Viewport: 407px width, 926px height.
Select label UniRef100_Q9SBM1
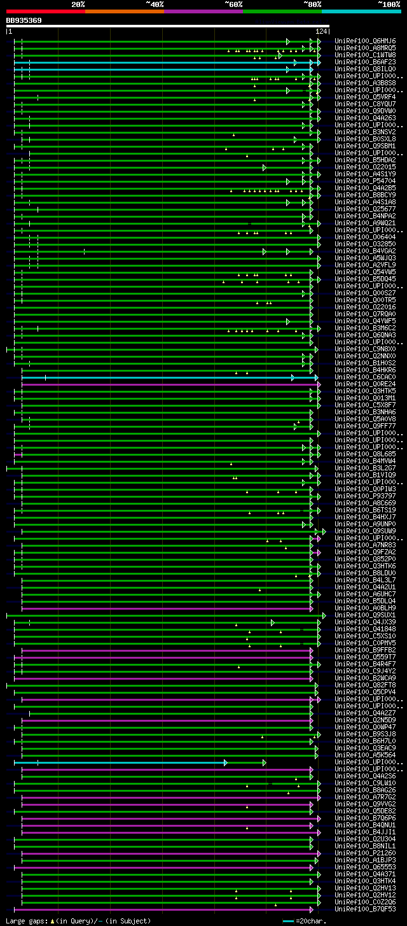point(365,146)
